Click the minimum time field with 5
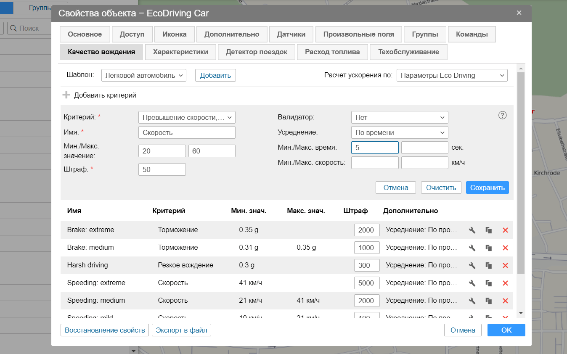 click(375, 148)
